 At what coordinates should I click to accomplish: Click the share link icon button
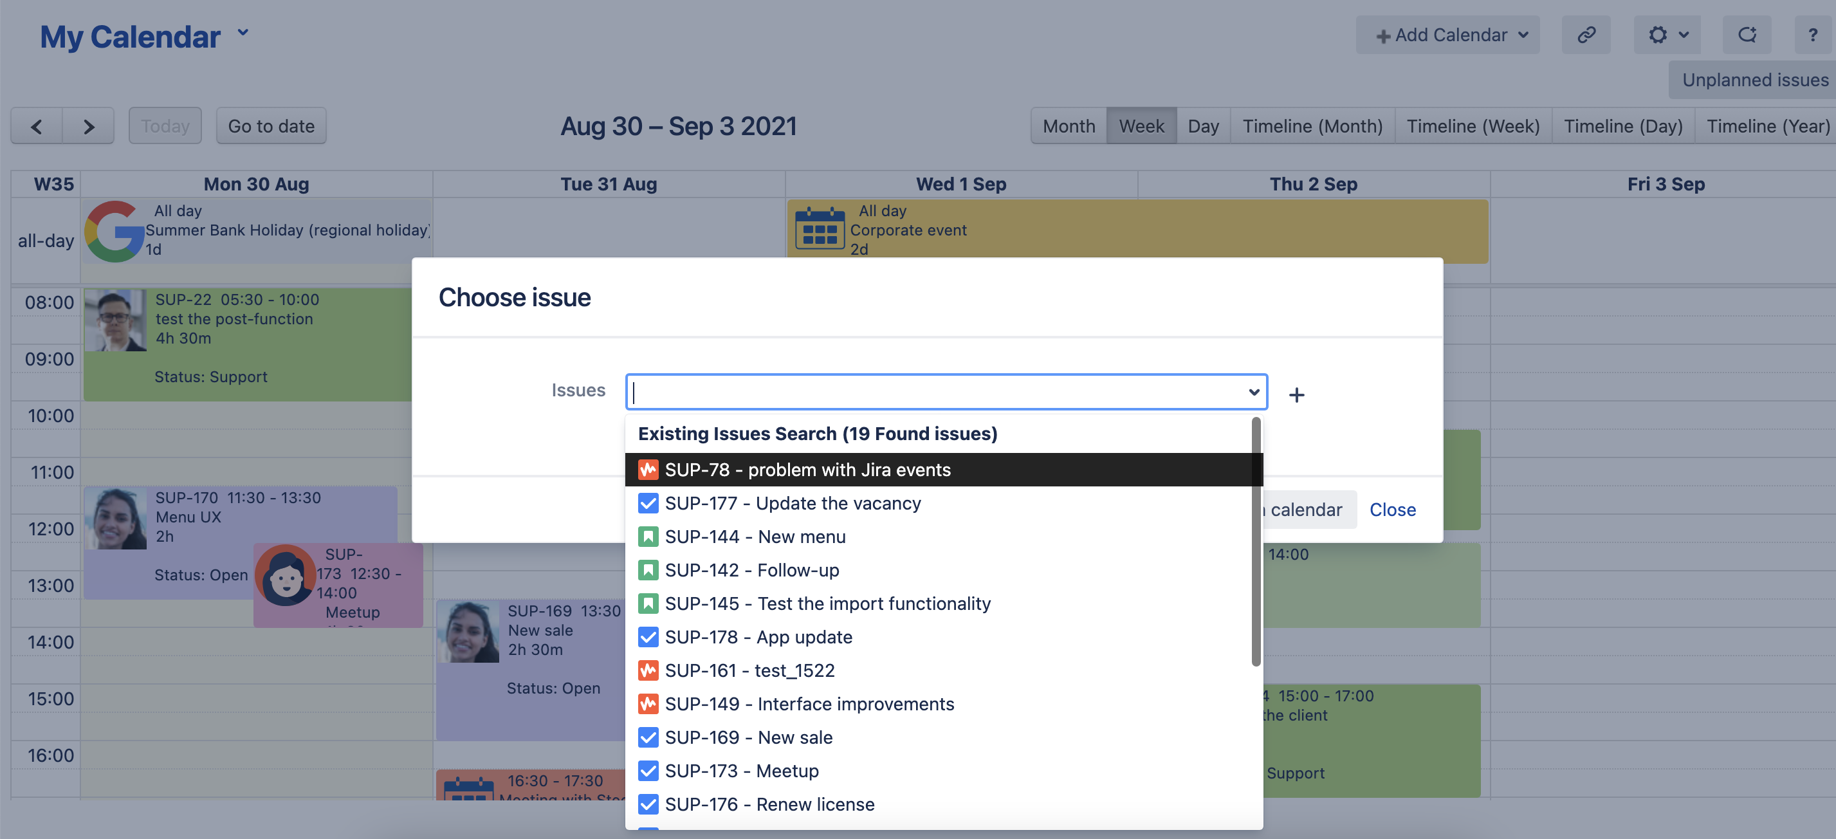point(1585,35)
